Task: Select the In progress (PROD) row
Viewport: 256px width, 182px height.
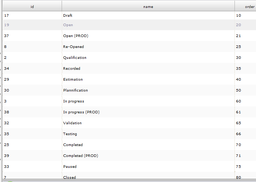Action: click(81, 112)
